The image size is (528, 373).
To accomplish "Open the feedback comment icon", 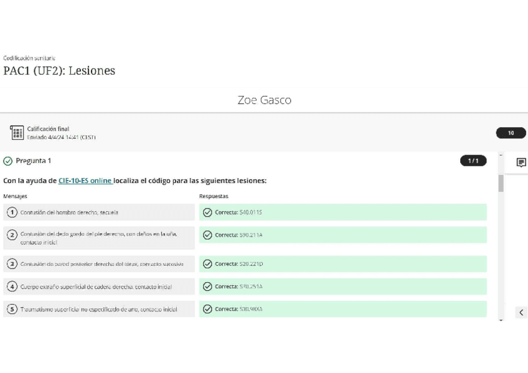I will coord(521,163).
